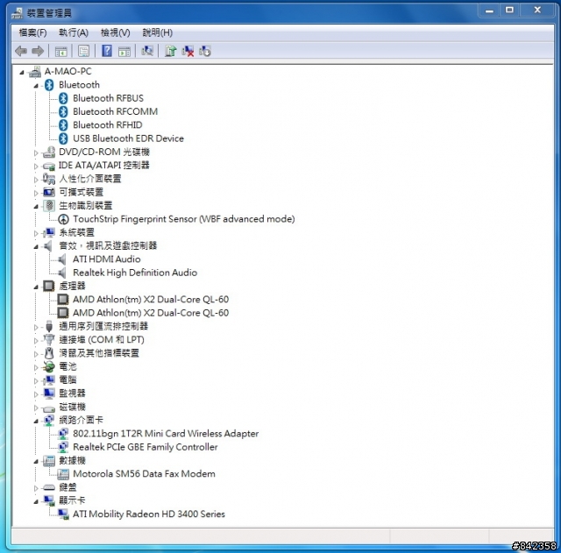Collapse the 處理器 processors category
The image size is (561, 553).
pos(36,287)
